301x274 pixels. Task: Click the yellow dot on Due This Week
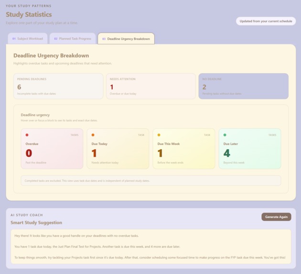(159, 135)
